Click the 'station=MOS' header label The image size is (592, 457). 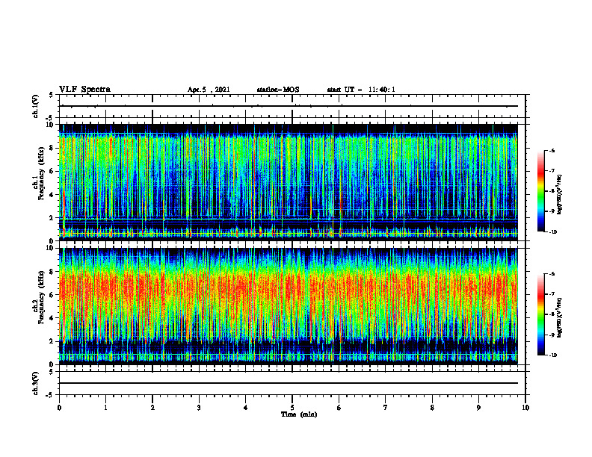point(278,90)
